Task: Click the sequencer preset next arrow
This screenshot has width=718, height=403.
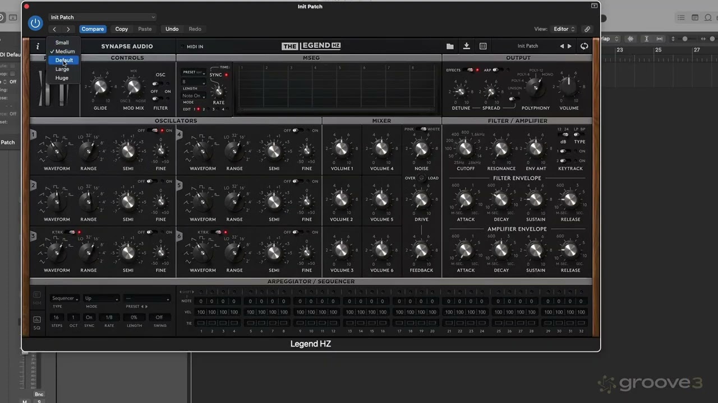Action: pyautogui.click(x=146, y=306)
